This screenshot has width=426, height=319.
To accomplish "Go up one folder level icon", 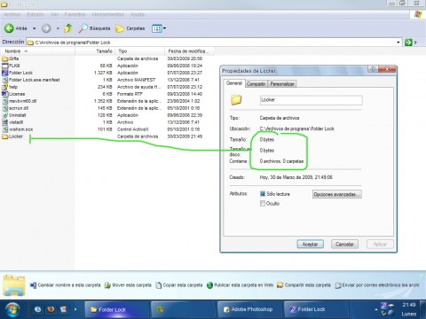I will [x=68, y=28].
